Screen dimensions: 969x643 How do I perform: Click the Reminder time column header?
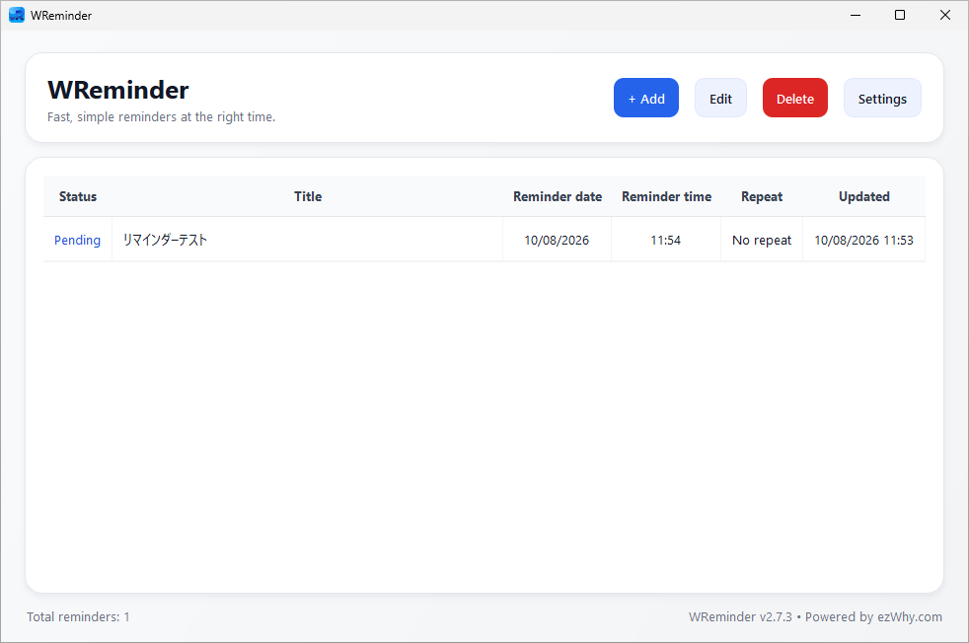(x=666, y=196)
